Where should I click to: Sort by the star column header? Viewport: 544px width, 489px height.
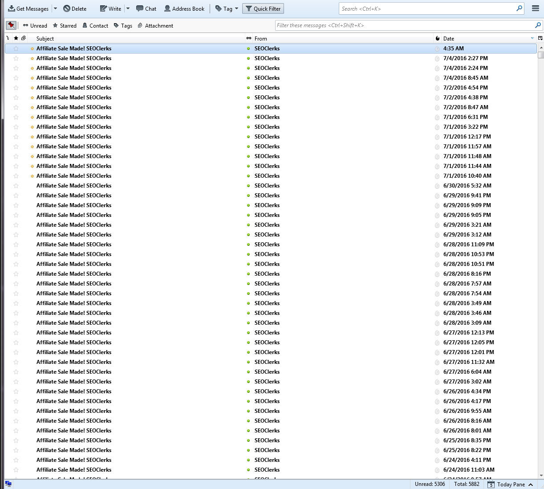pos(16,38)
